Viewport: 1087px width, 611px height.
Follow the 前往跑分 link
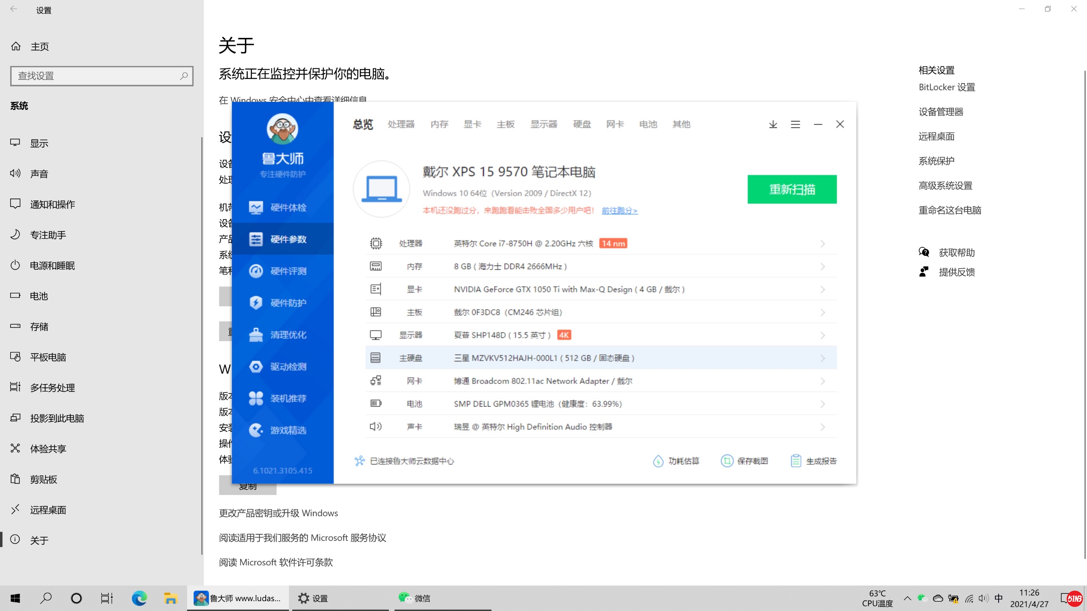click(x=619, y=211)
